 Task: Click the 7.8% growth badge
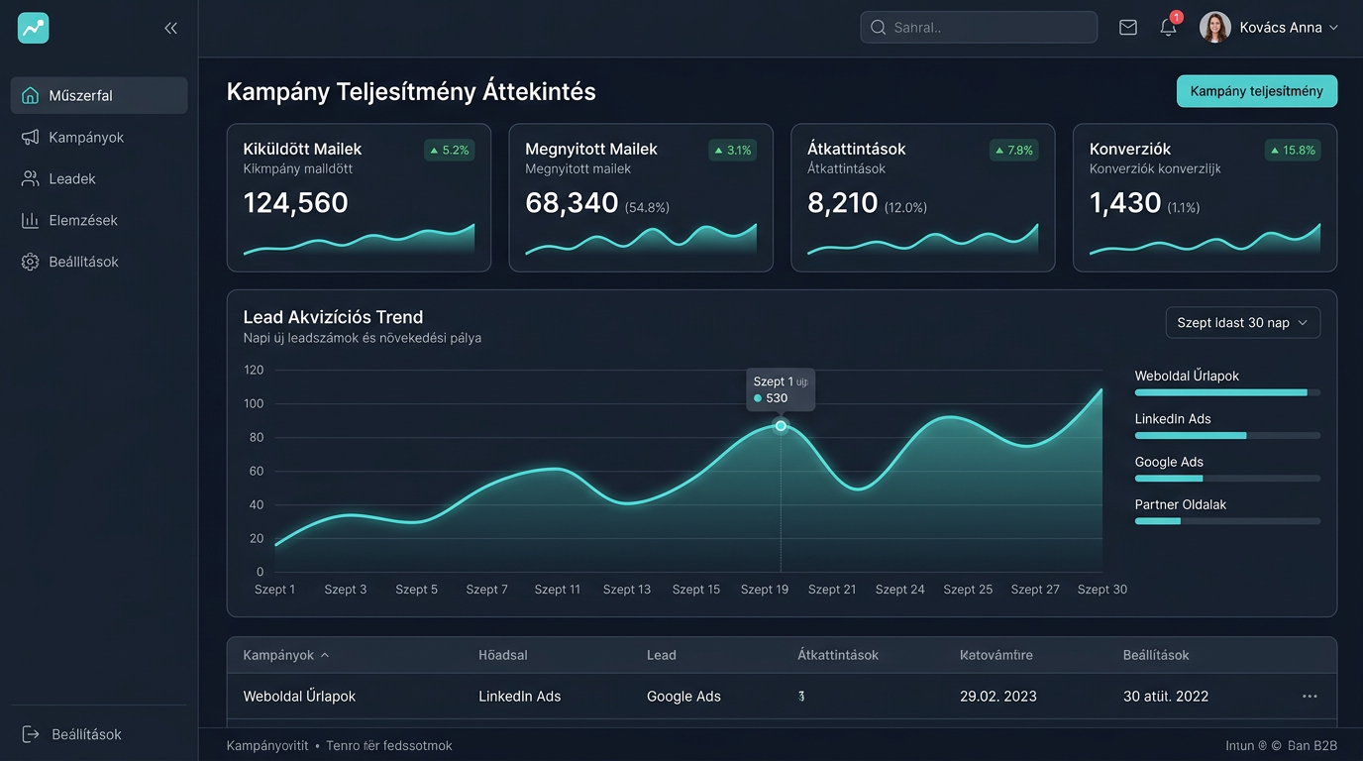[x=1014, y=151]
